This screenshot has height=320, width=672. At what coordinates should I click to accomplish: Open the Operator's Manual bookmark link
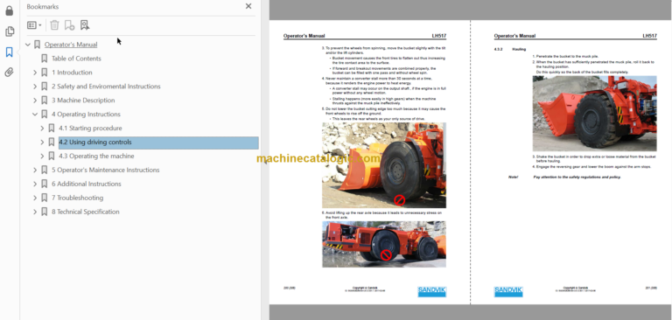71,45
